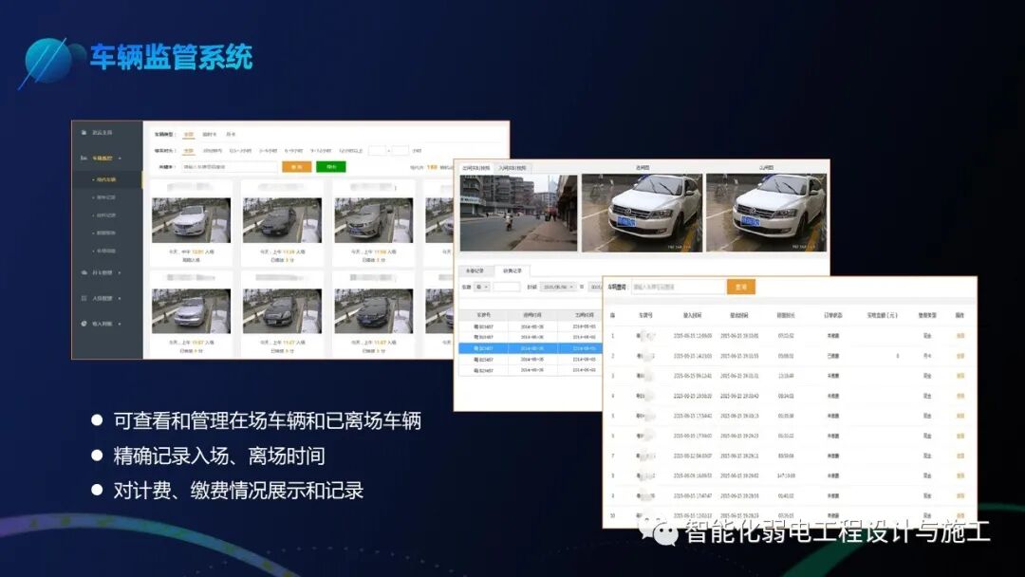Click the plate number column header in the middle table

pyautogui.click(x=484, y=315)
